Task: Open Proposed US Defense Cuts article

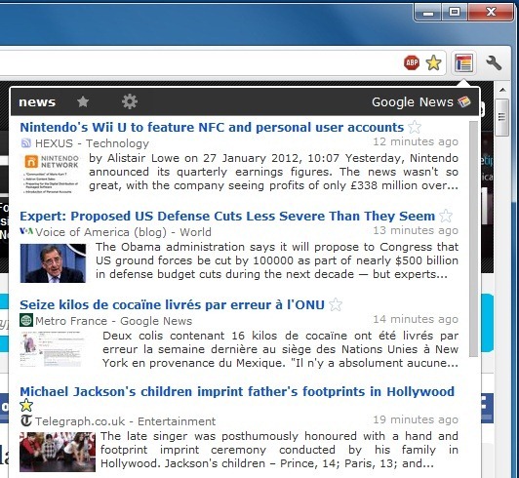Action: click(x=227, y=216)
